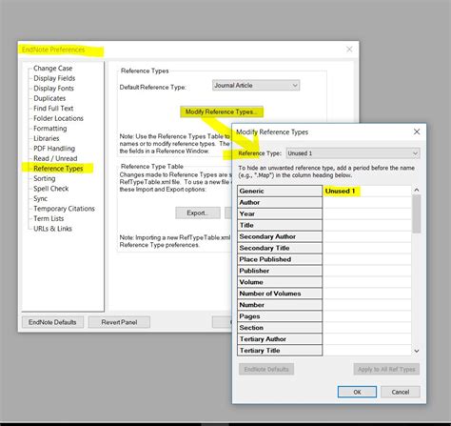Click Generic field header row
Image resolution: width=451 pixels, height=426 pixels.
pyautogui.click(x=280, y=191)
